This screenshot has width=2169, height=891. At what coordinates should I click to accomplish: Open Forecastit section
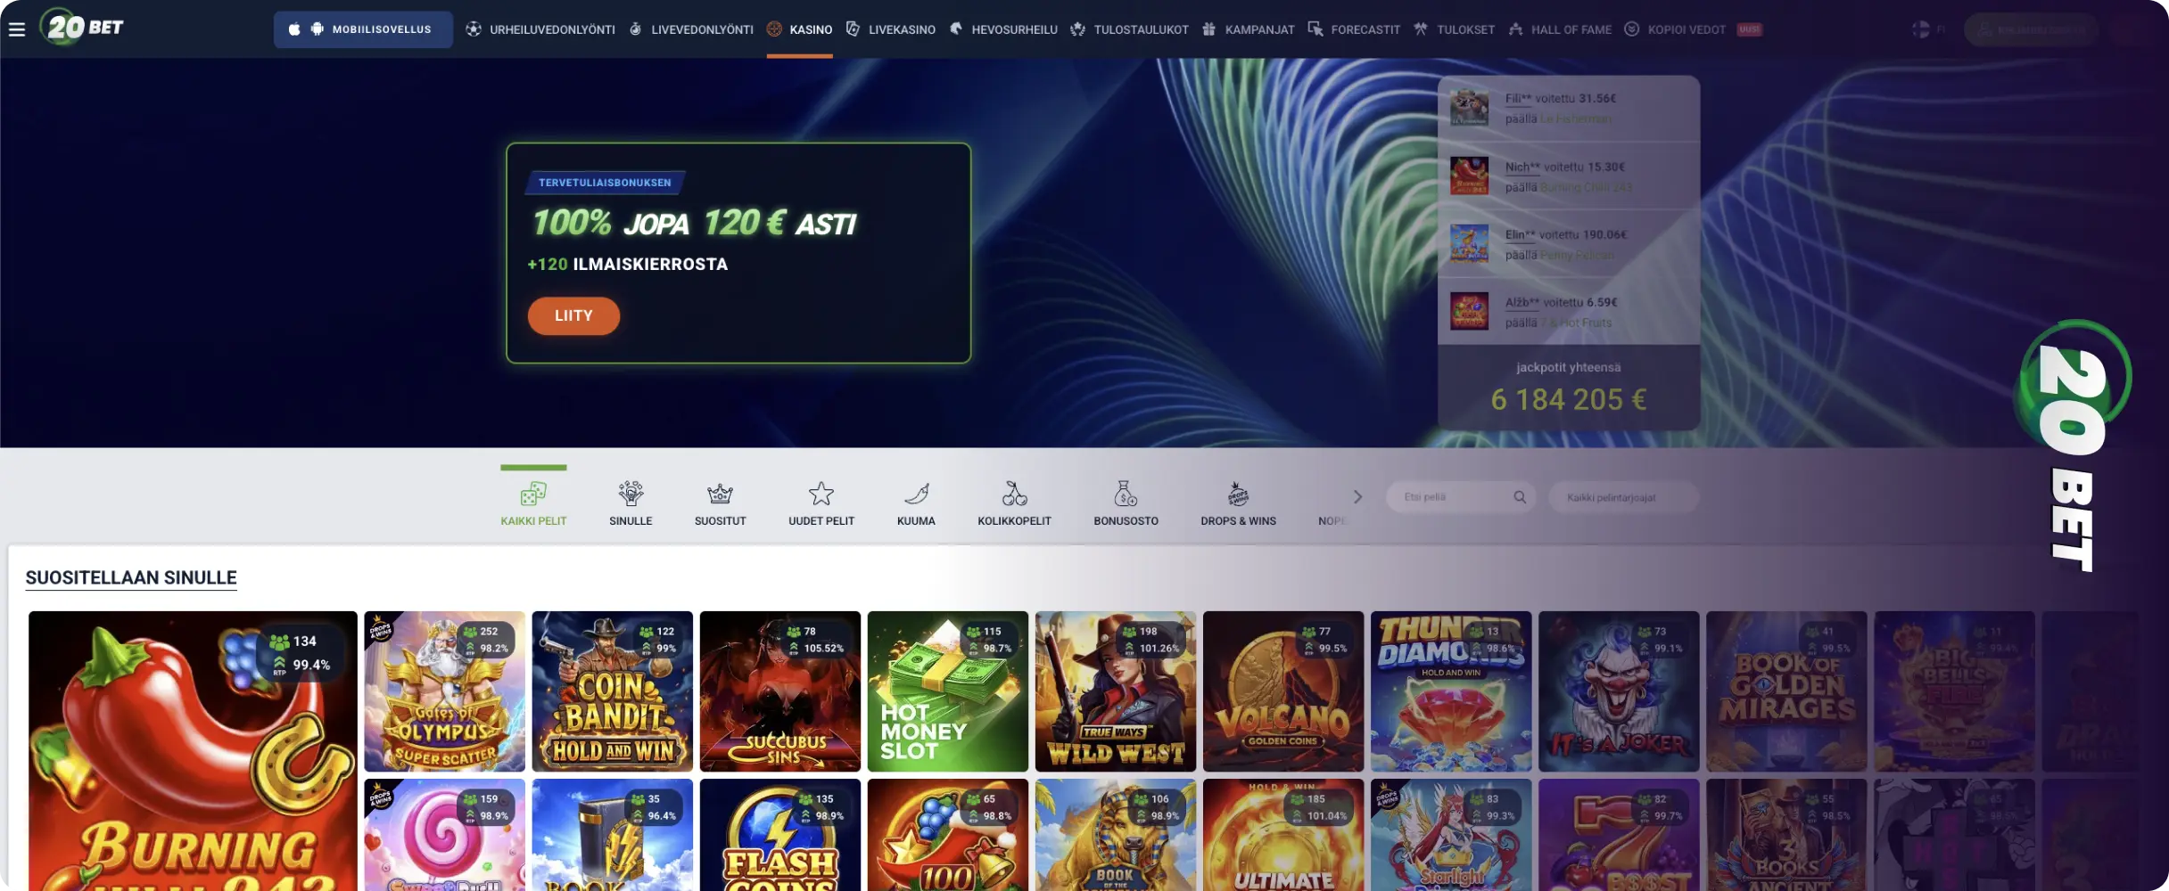(x=1354, y=29)
